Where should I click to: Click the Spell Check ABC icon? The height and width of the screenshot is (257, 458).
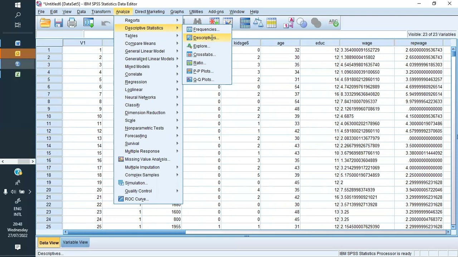click(x=333, y=23)
